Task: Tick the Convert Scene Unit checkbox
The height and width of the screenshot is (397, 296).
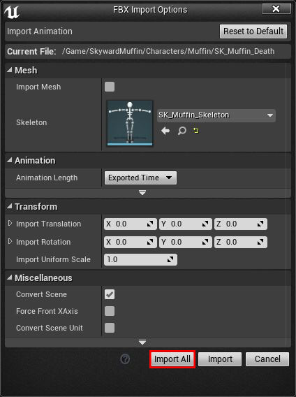Action: (110, 328)
